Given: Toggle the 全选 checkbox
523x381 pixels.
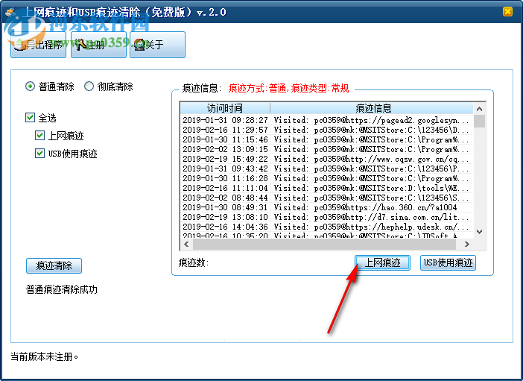Looking at the screenshot, I should click(30, 118).
